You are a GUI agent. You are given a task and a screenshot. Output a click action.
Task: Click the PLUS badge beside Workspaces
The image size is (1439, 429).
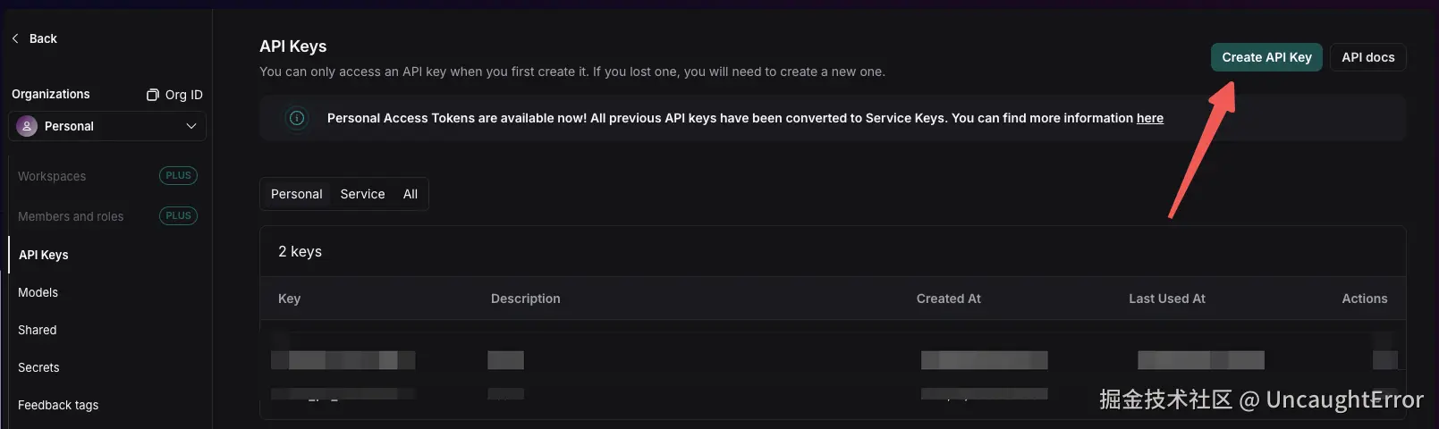178,176
